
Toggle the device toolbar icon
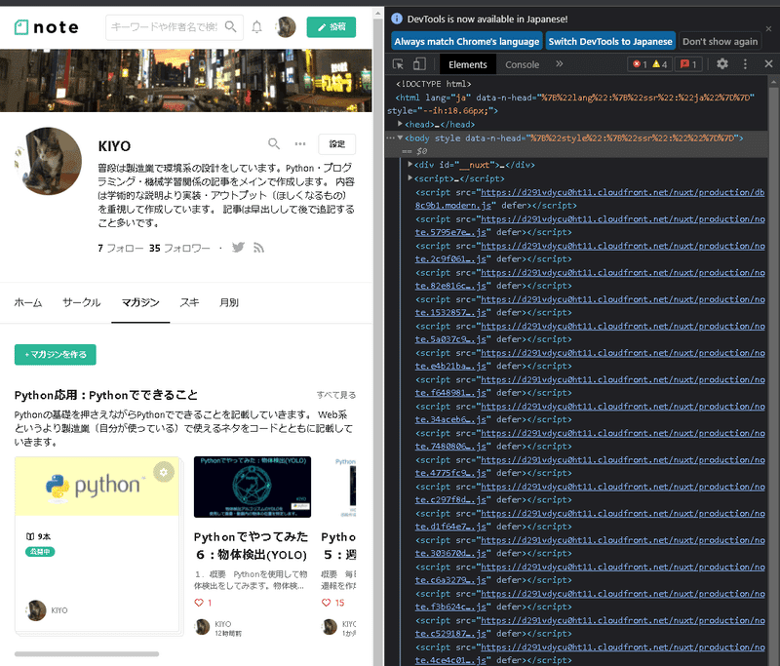pos(419,64)
